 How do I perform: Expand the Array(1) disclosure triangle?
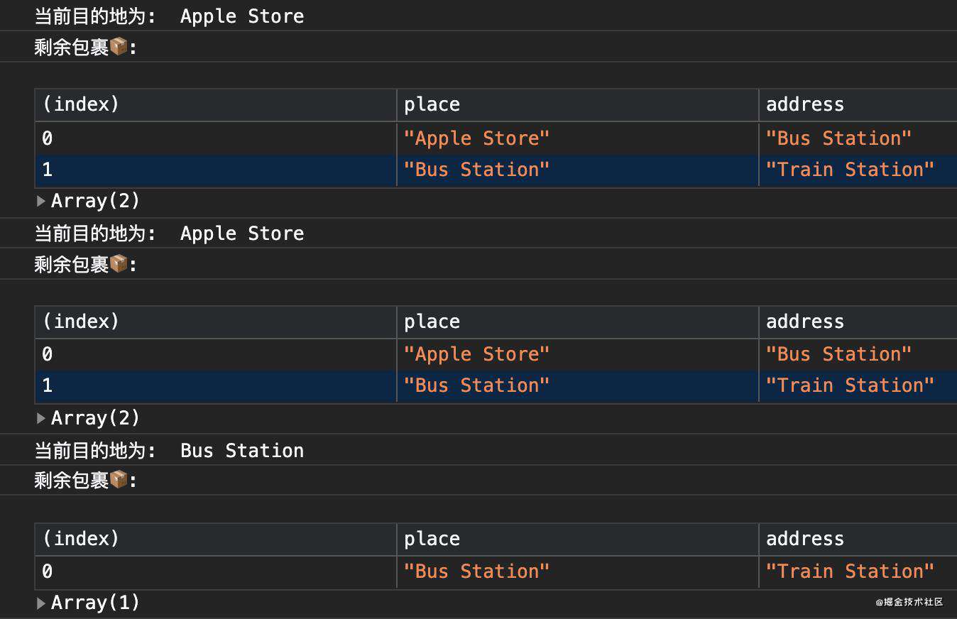41,603
